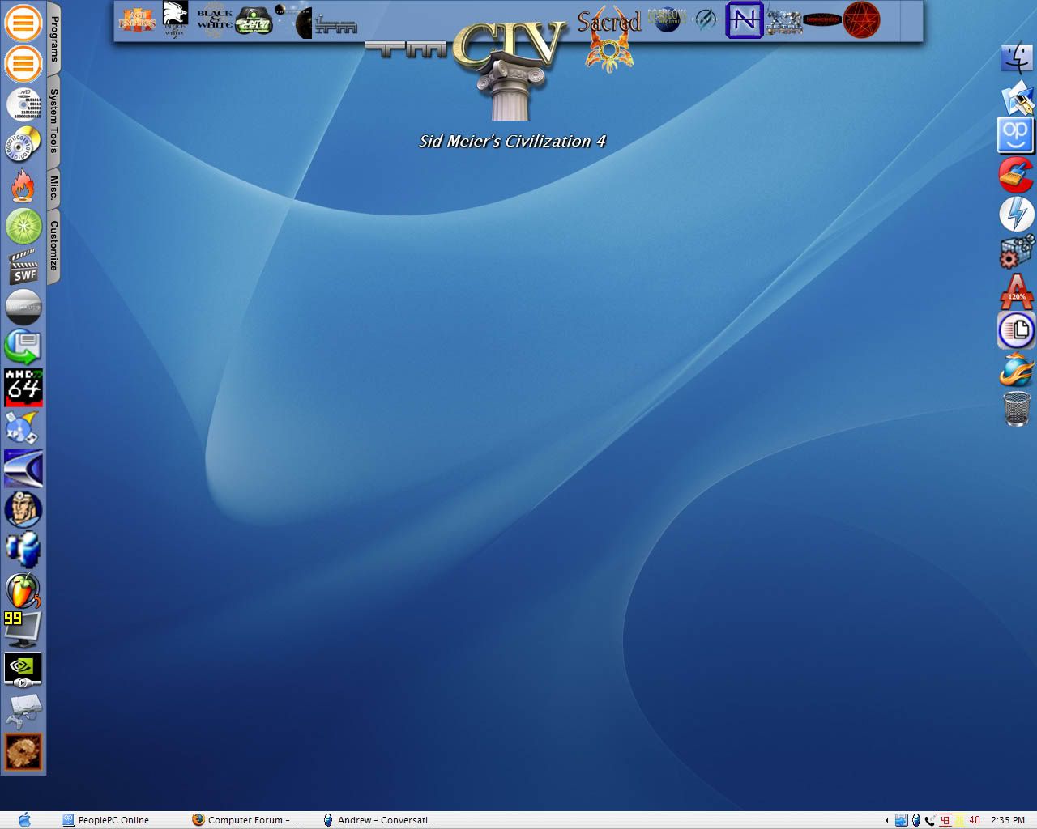1037x829 pixels.
Task: Open the globe game icon beside Sacred
Action: pyautogui.click(x=668, y=20)
